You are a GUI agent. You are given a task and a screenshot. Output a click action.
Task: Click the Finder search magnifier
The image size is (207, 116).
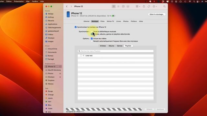coord(164,6)
